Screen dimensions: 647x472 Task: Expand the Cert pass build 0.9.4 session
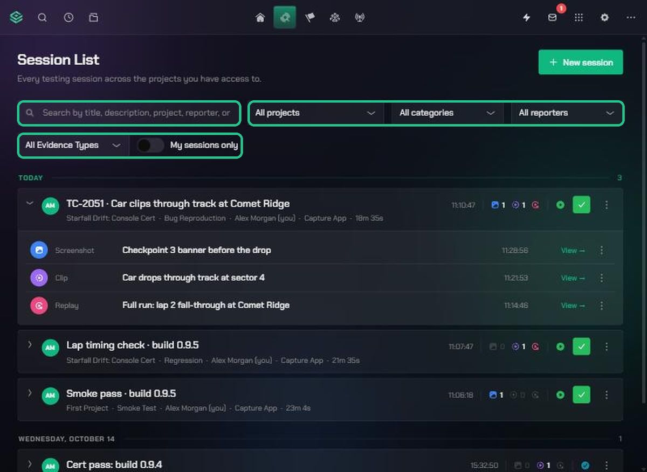pos(30,464)
